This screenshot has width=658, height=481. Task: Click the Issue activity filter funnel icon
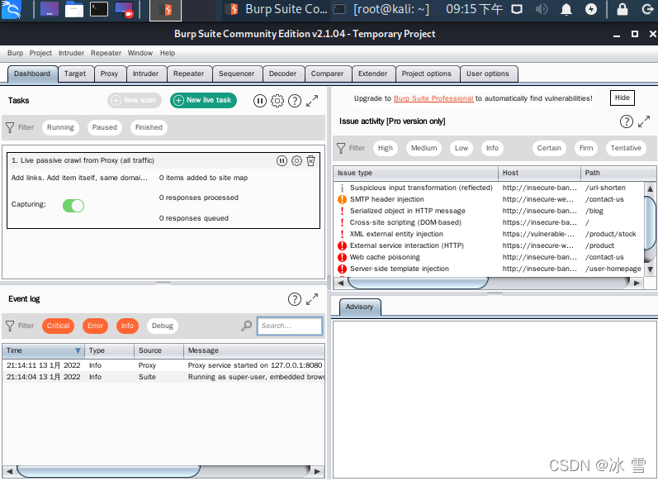tap(341, 148)
